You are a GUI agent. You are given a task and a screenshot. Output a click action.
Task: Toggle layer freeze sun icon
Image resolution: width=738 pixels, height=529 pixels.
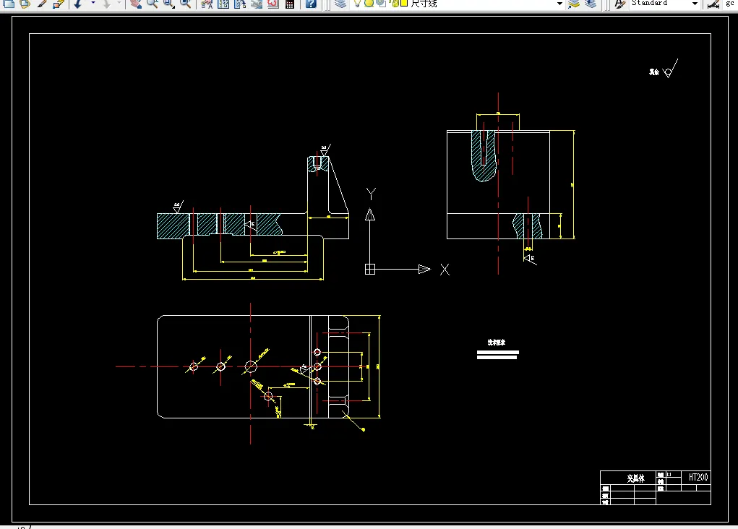[369, 4]
